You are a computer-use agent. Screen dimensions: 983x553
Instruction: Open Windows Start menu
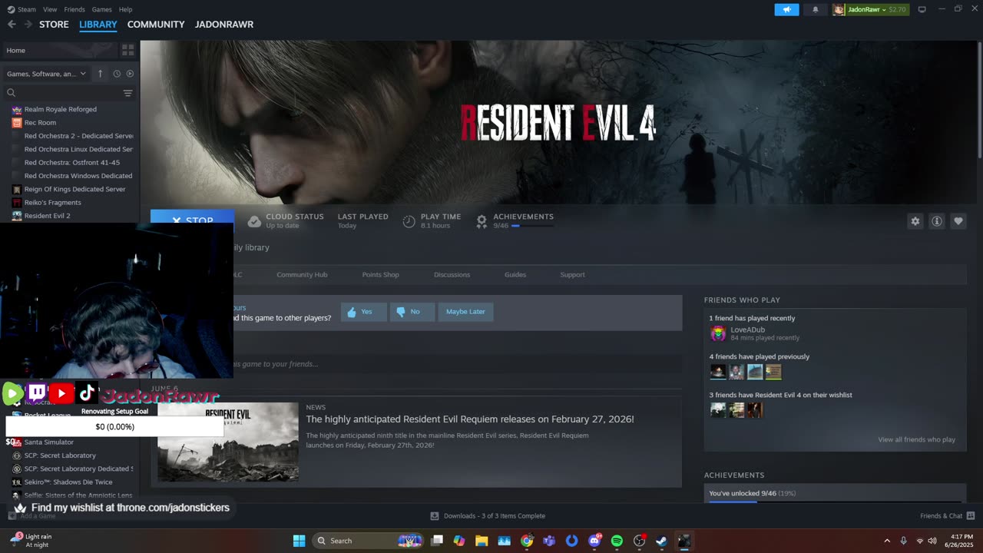click(x=299, y=541)
